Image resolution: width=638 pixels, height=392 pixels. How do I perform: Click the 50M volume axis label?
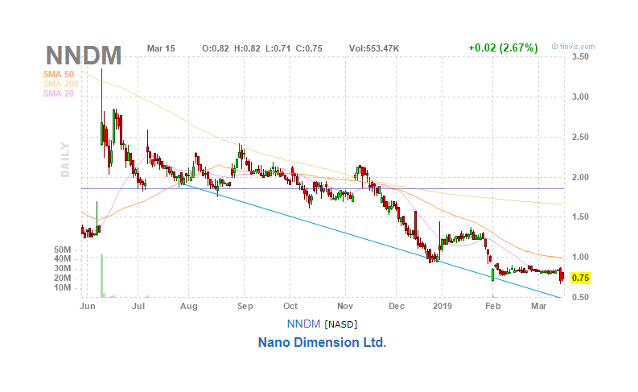62,250
